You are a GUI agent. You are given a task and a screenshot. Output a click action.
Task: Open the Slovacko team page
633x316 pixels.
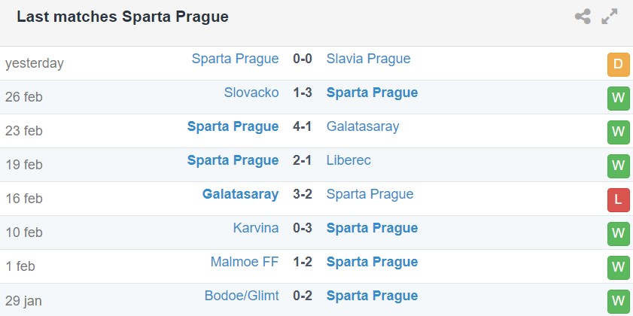tap(251, 93)
